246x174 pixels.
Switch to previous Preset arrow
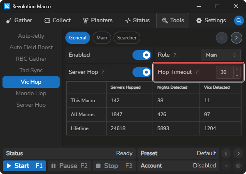[x=226, y=153]
